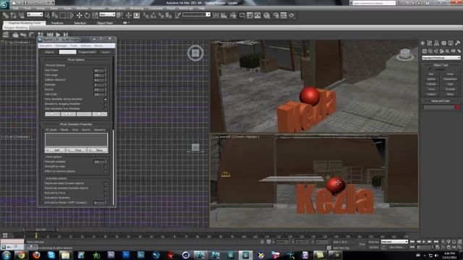The height and width of the screenshot is (260, 463).
Task: Collapse the Name and Color rollout
Action: (x=441, y=101)
